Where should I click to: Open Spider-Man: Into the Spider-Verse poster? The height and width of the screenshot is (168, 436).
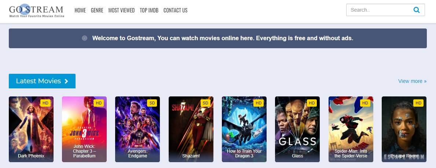351,129
